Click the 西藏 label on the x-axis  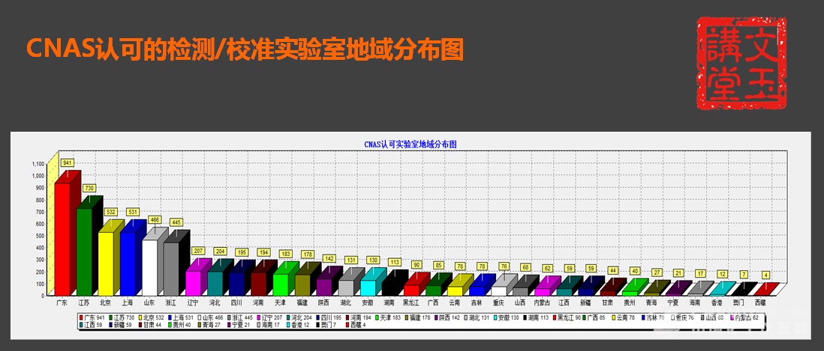(760, 302)
